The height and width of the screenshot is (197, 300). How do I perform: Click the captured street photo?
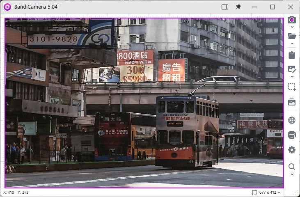click(144, 103)
